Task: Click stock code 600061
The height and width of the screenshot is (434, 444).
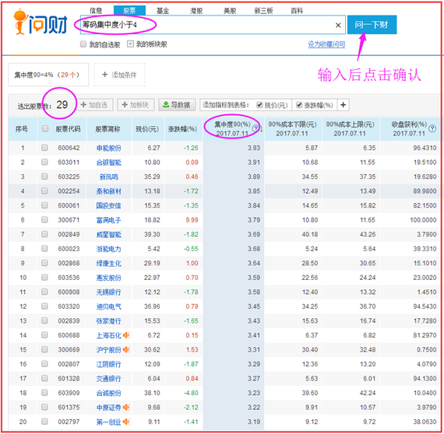Action: pos(69,205)
